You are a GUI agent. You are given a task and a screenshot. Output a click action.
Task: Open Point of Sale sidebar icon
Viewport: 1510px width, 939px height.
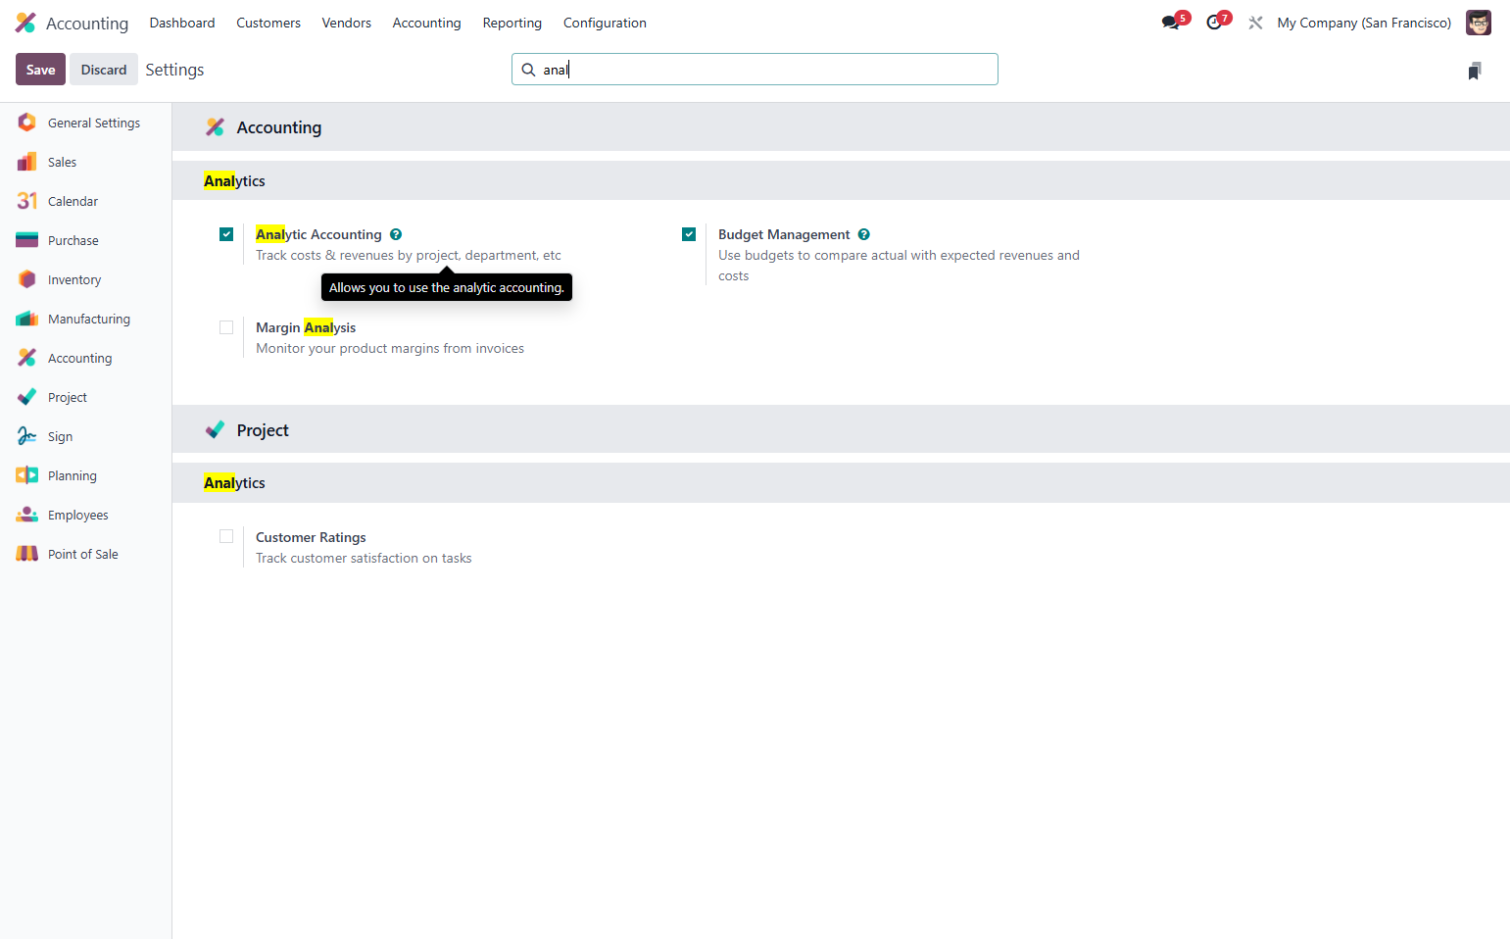[27, 554]
